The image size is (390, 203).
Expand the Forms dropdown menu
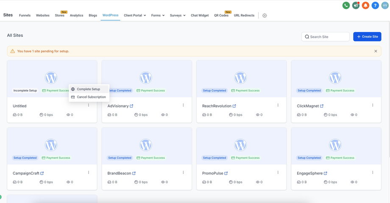(x=158, y=16)
